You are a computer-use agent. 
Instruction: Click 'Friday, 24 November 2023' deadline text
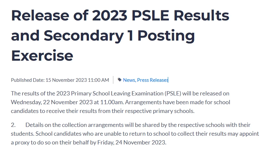click(131, 142)
